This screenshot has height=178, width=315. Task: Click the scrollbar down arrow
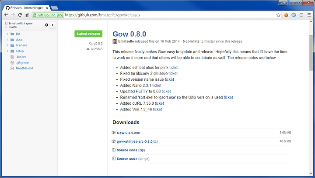pyautogui.click(x=311, y=174)
